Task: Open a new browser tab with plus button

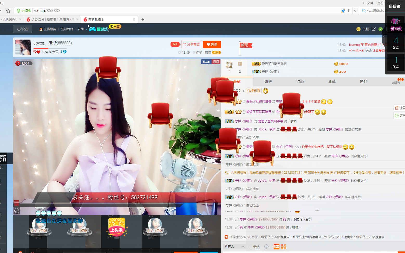Action: click(x=142, y=20)
